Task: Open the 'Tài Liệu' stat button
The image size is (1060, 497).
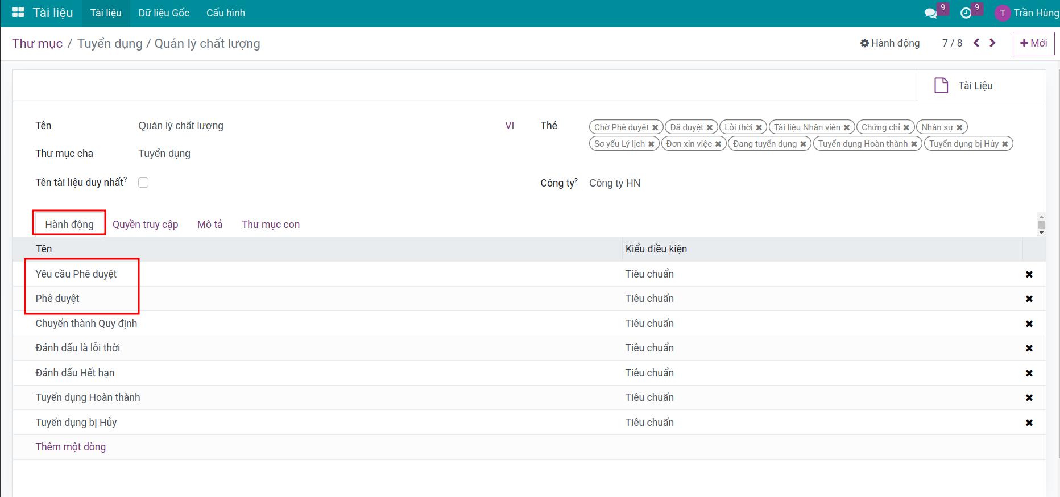Action: click(x=981, y=85)
